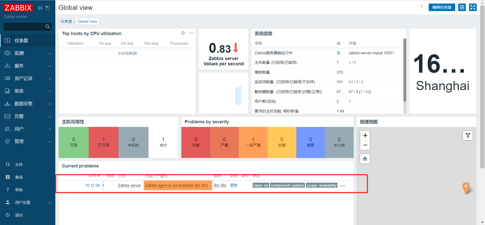Expand the 监测 menu chevron
The width and height of the screenshot is (485, 225).
pos(50,53)
